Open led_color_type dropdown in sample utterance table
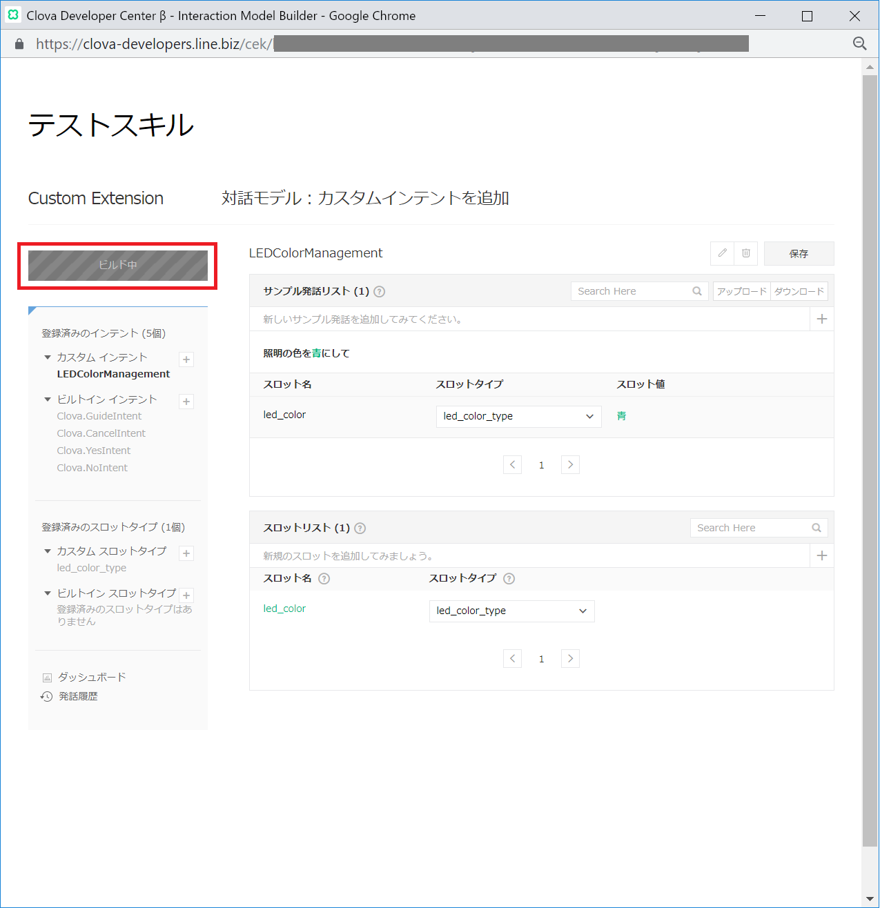Viewport: 880px width, 908px height. pos(518,417)
